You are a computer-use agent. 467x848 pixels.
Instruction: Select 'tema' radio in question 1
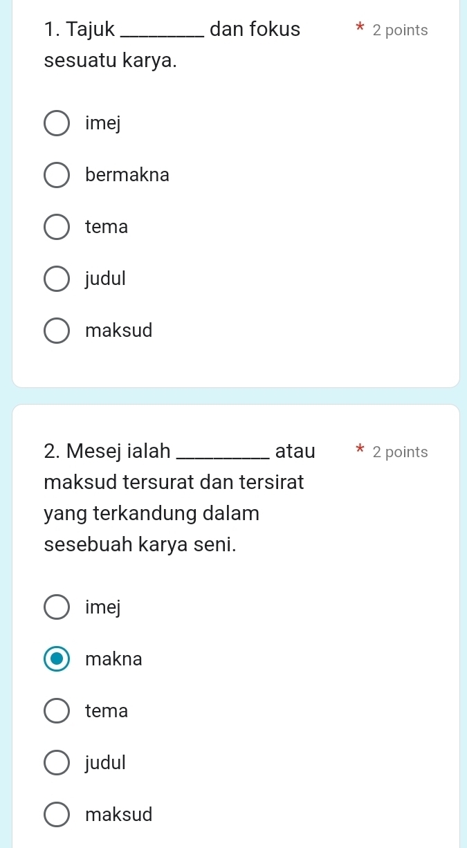pos(57,227)
